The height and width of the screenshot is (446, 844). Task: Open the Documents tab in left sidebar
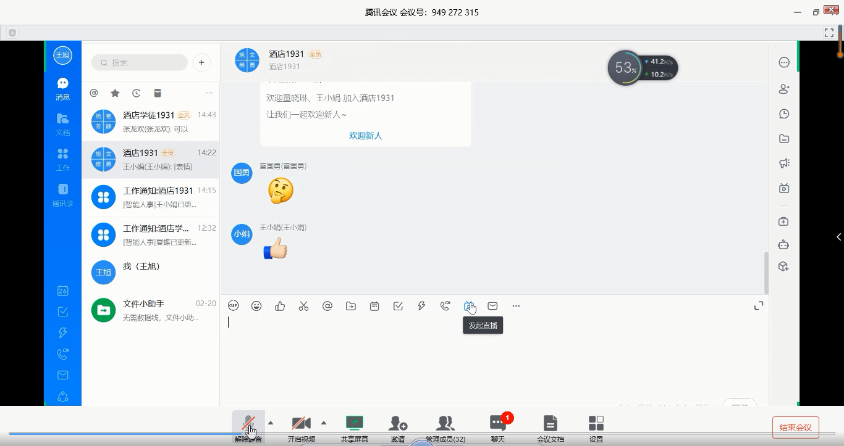(x=62, y=123)
